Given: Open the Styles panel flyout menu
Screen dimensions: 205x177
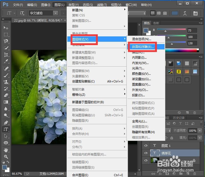Looking at the screenshot, I should coord(201,57).
